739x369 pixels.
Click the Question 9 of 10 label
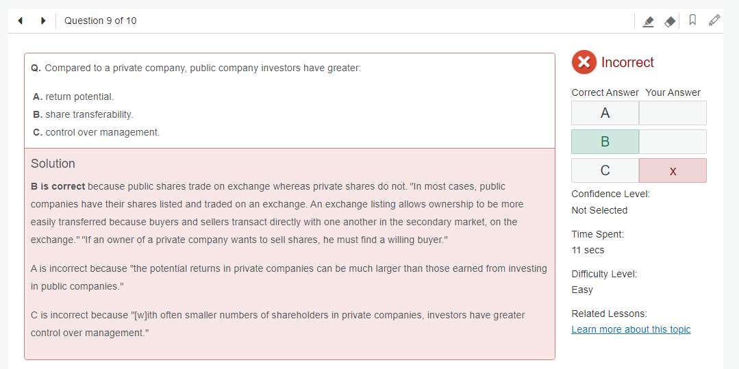click(101, 21)
